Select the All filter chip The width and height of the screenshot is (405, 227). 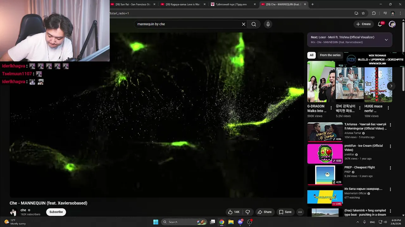click(311, 55)
